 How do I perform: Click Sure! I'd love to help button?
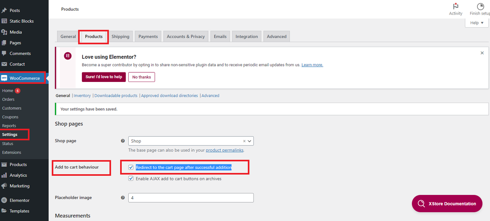[104, 77]
